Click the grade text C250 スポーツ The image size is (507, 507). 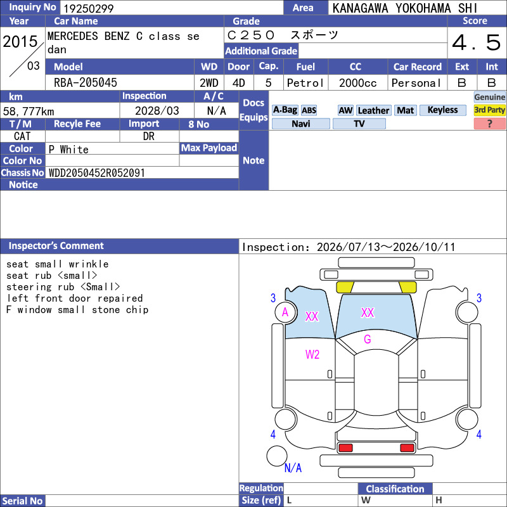[x=283, y=35]
